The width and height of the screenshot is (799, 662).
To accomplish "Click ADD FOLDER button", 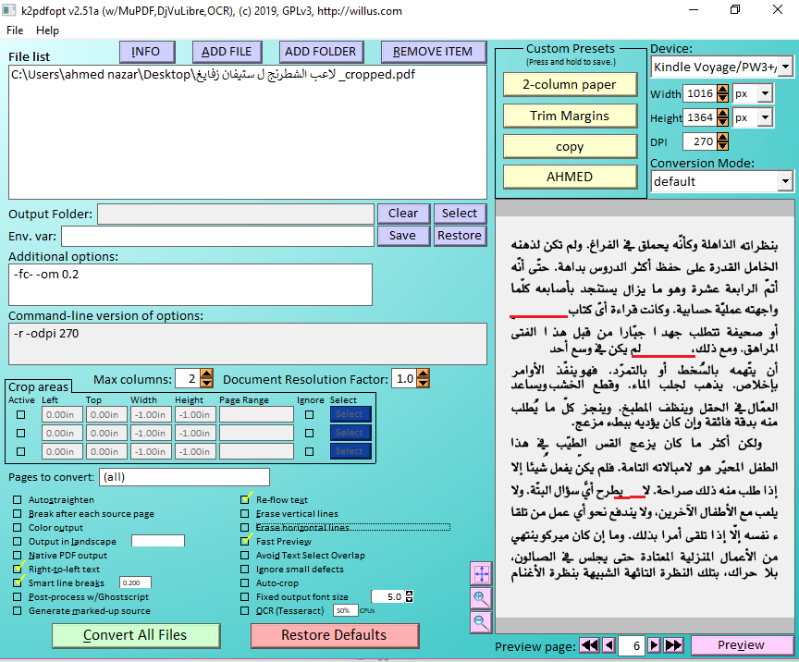I will pos(321,52).
